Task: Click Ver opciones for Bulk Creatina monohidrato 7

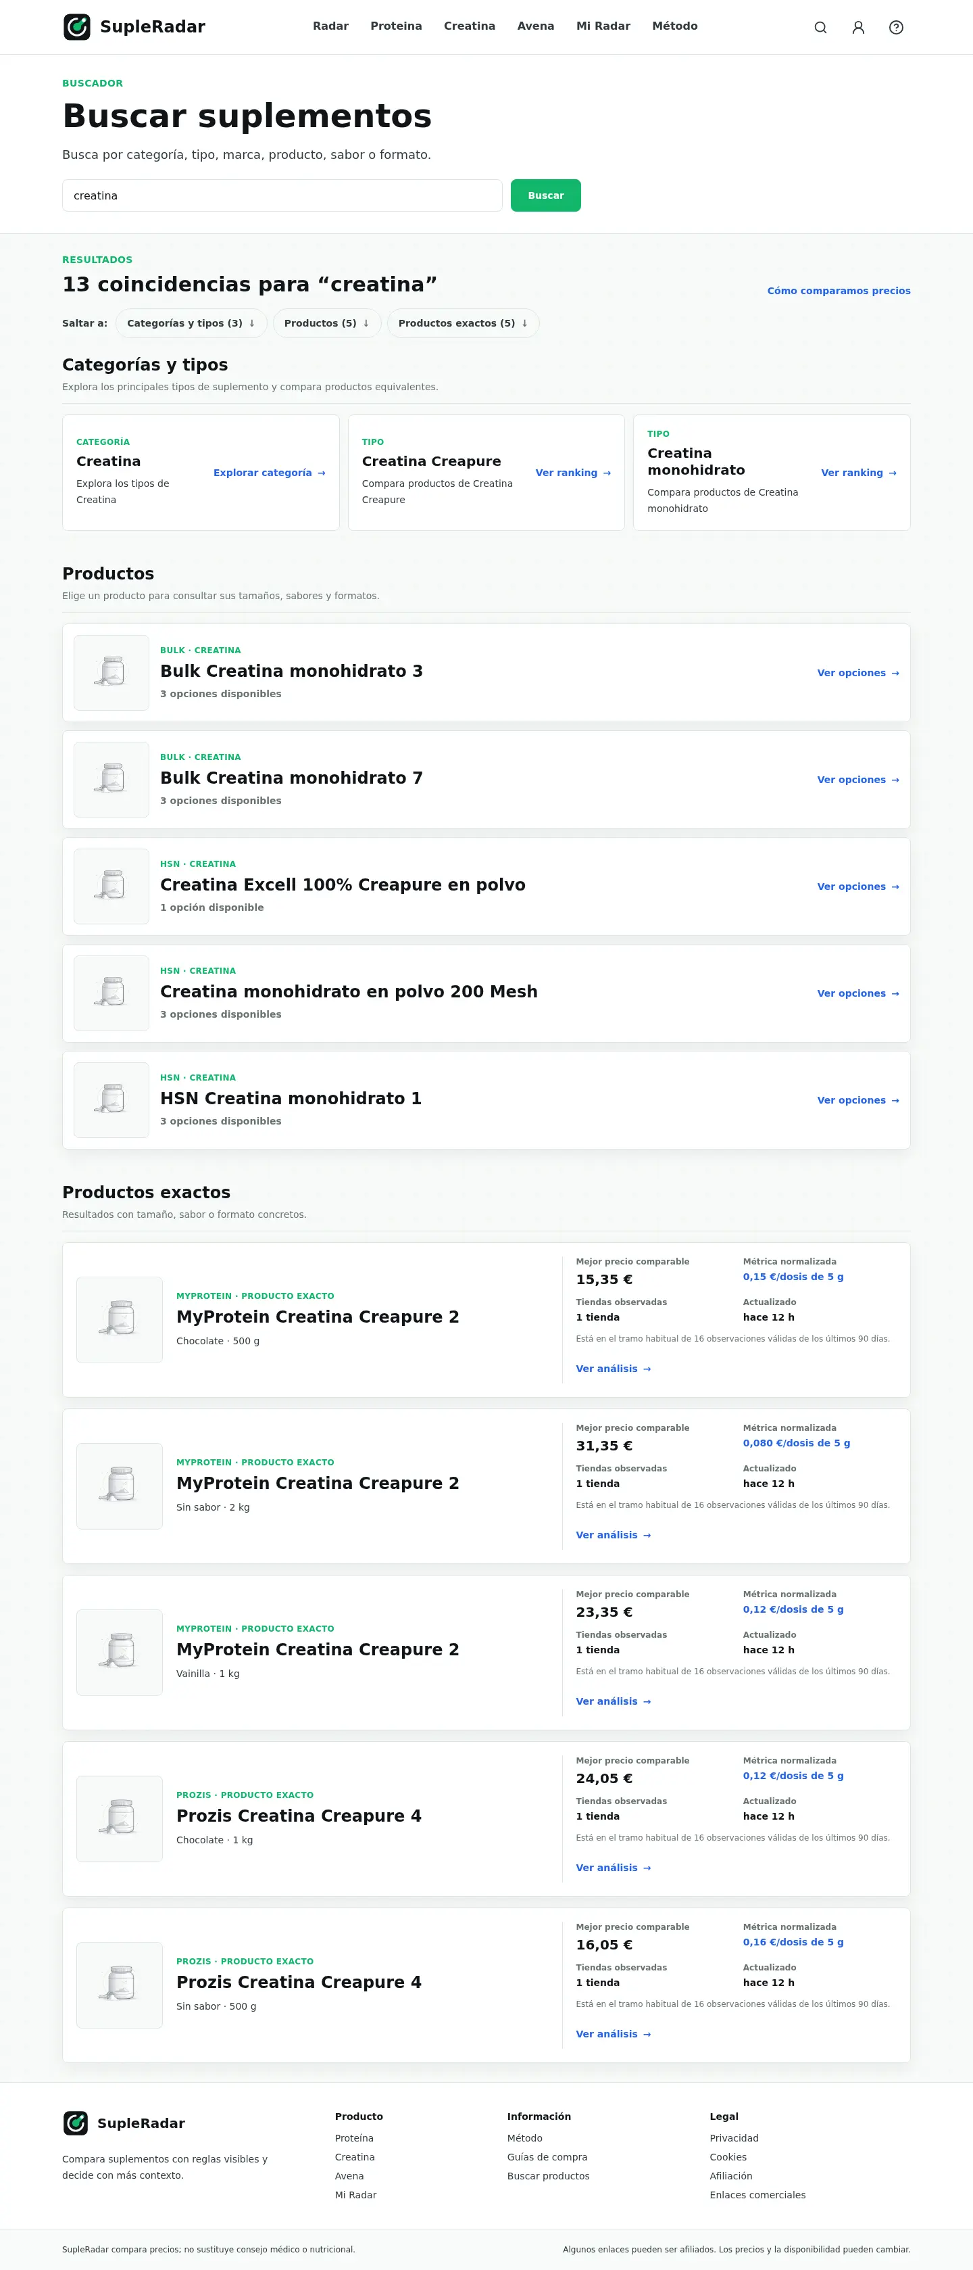Action: 857,780
